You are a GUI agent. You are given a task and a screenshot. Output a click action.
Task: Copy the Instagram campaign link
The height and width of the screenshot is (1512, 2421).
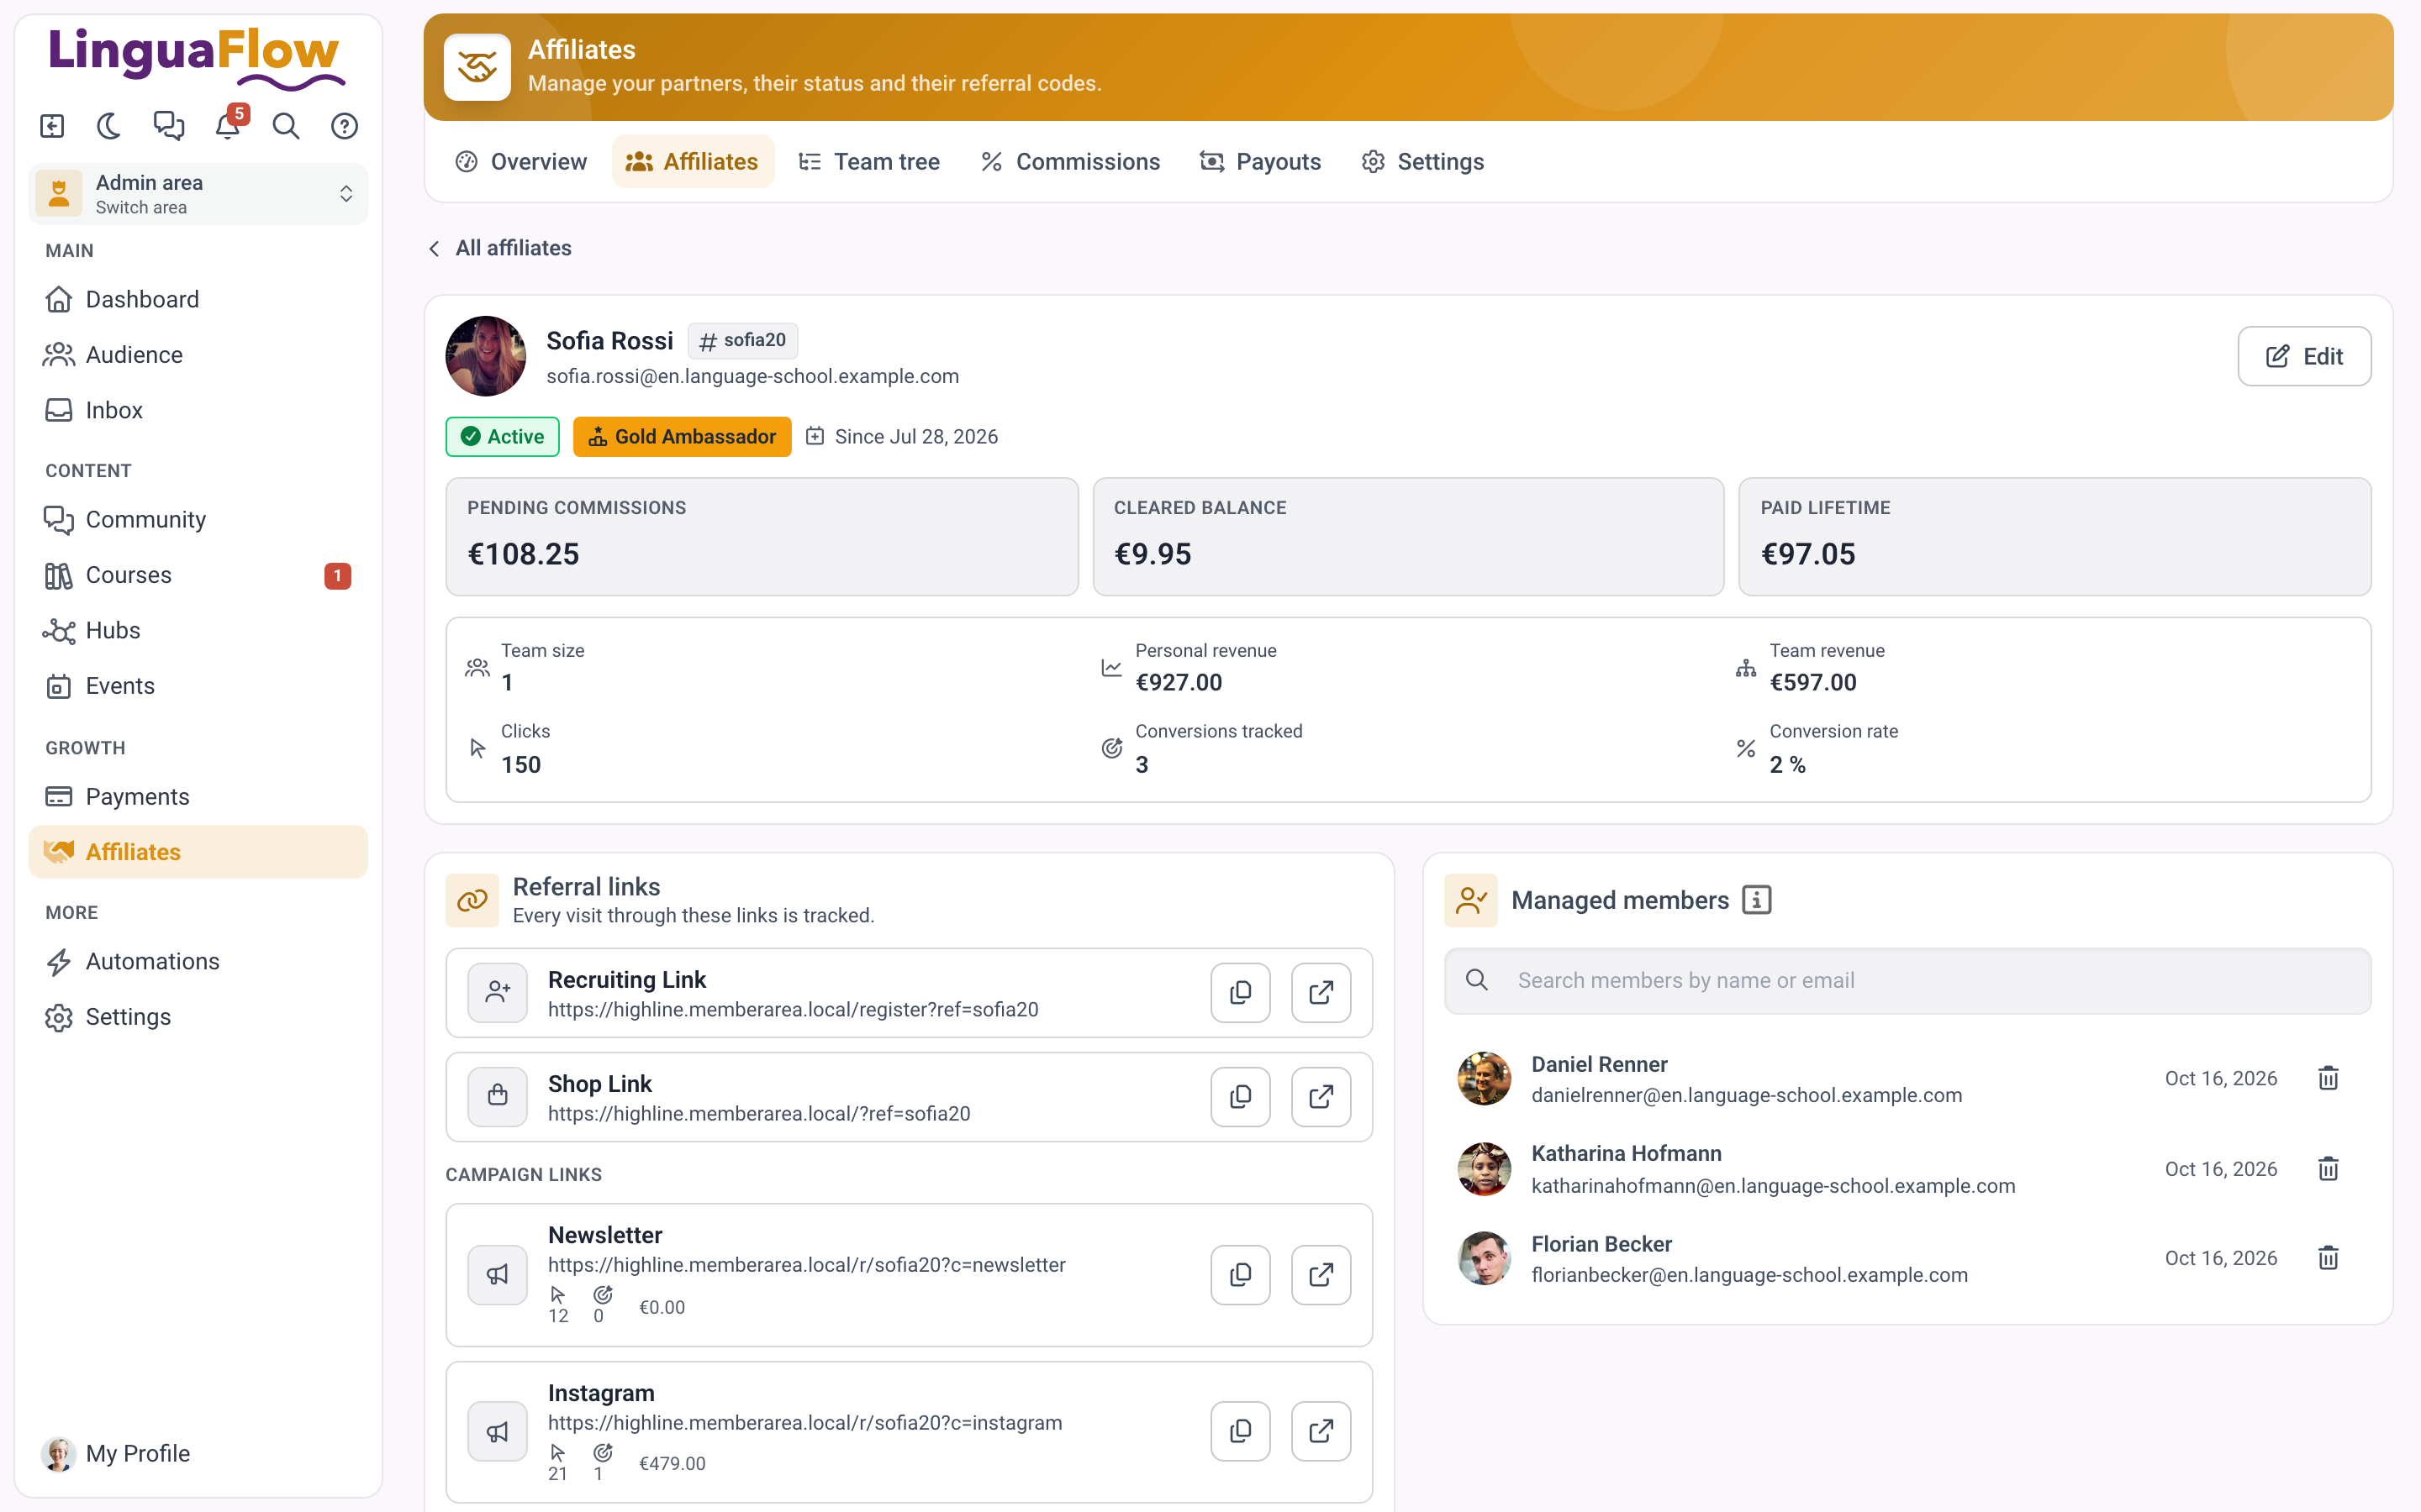coord(1241,1431)
